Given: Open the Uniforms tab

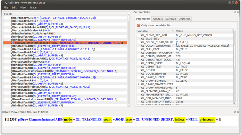Looking at the screenshot, I should pyautogui.click(x=184, y=19).
